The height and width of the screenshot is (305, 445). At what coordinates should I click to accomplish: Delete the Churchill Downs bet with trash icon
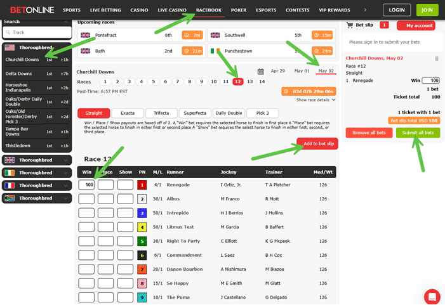click(437, 58)
